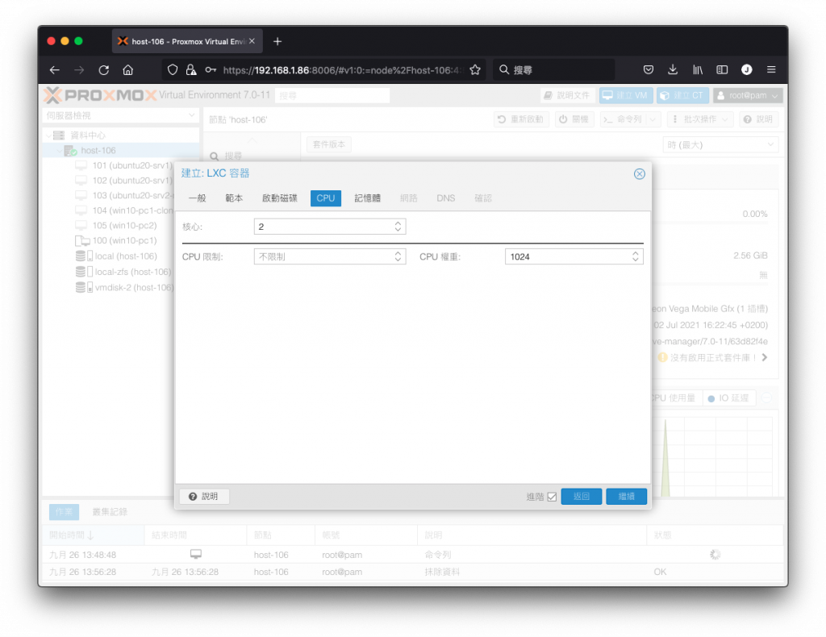The image size is (826, 637).
Task: Select local (host-106) storage
Action: [116, 256]
